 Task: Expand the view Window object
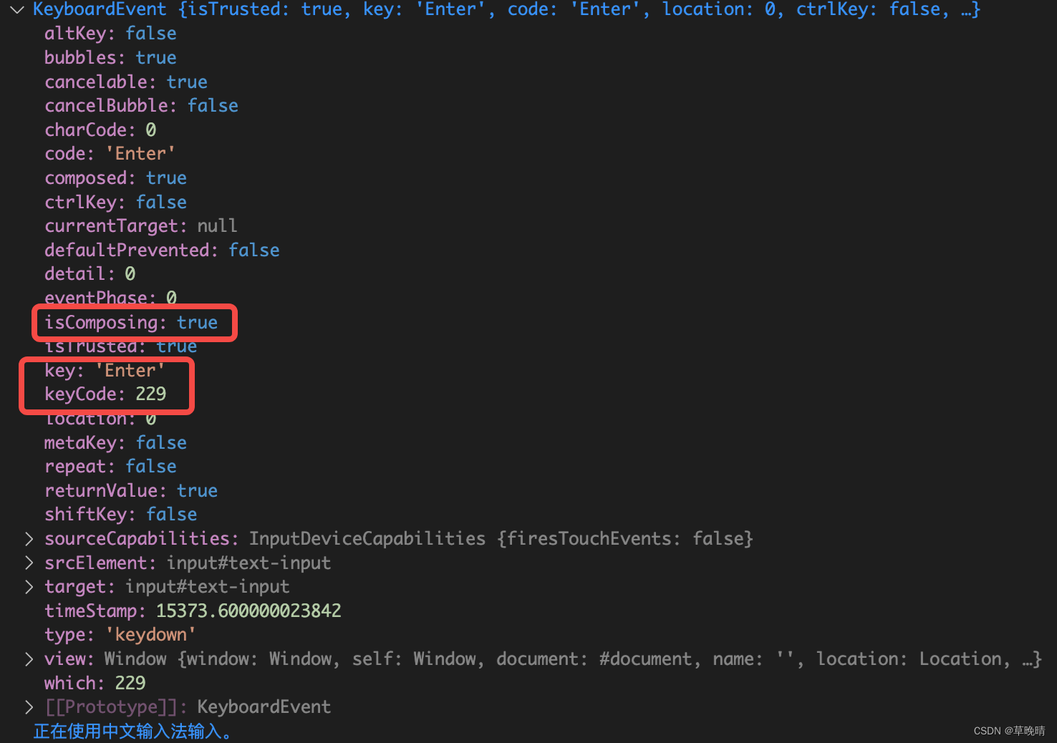coord(29,659)
